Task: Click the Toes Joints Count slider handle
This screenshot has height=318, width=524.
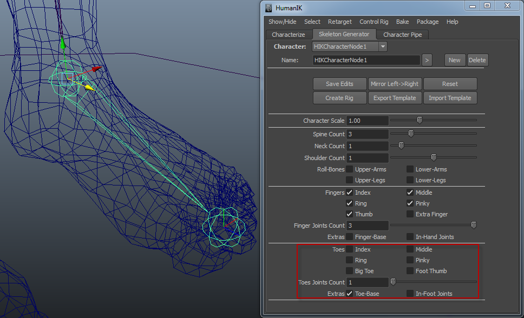Action: 393,282
